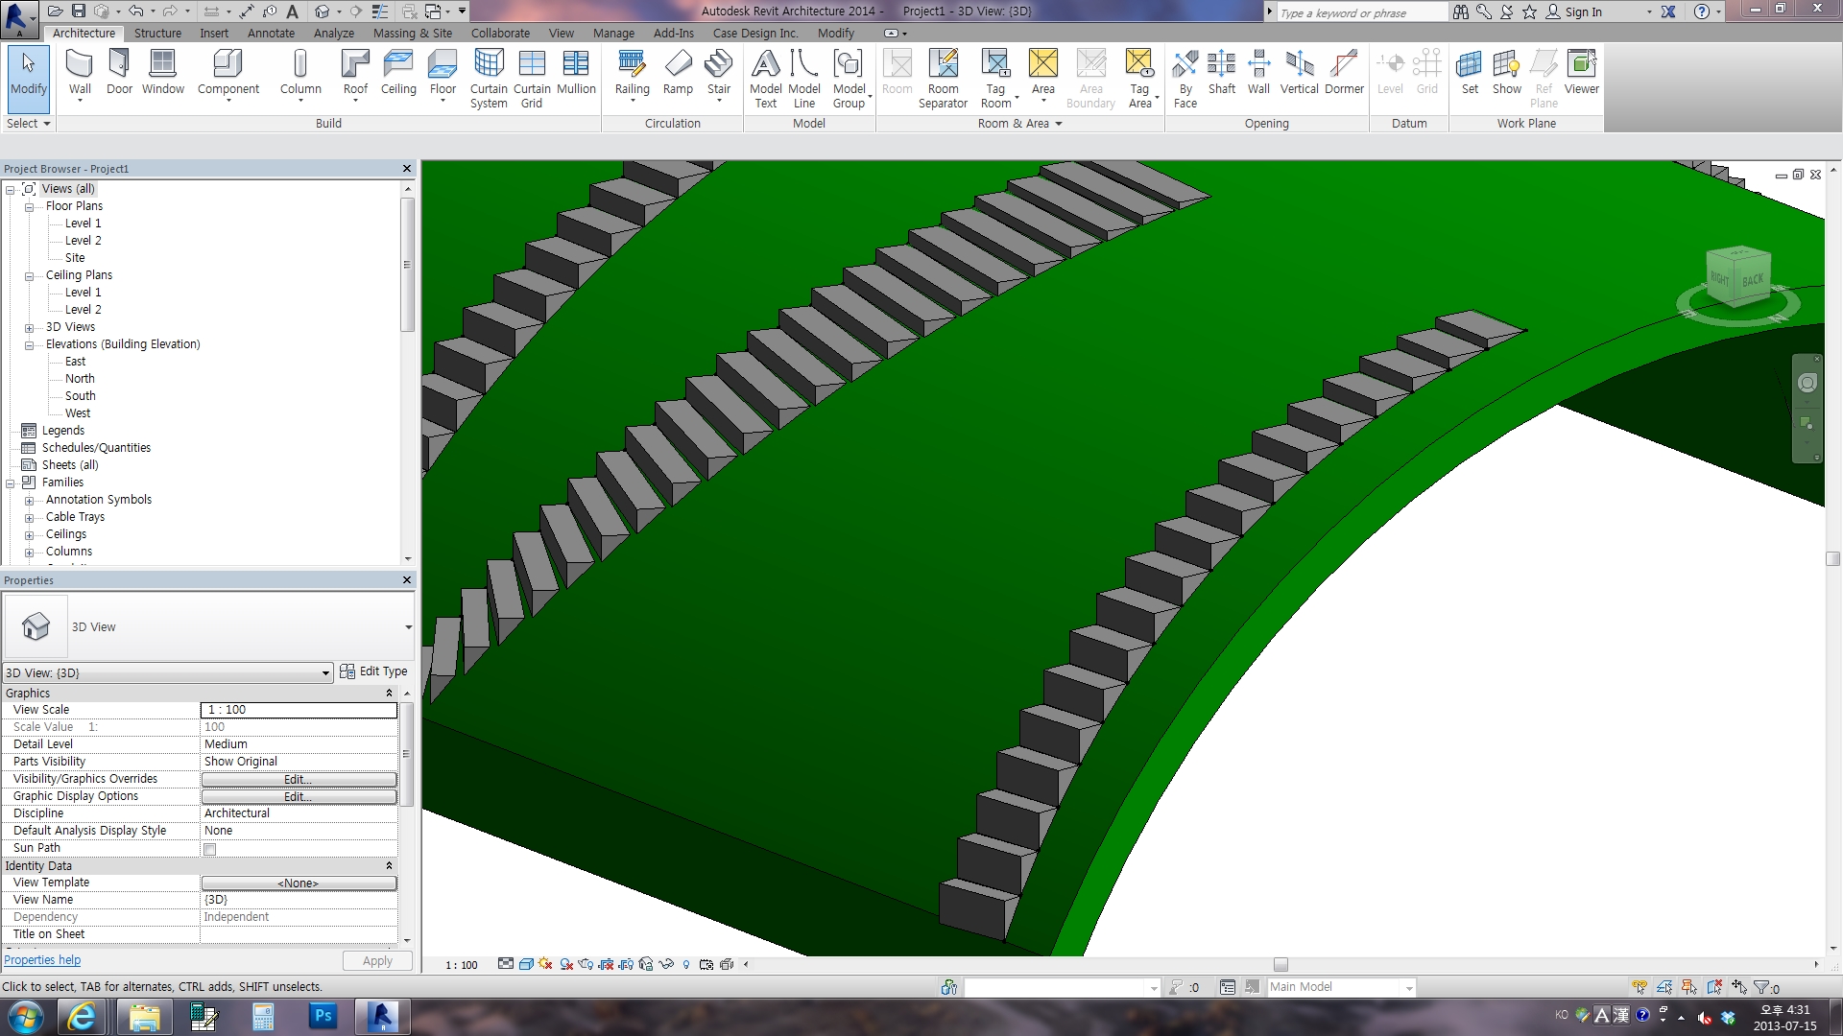
Task: Click Edit for Visibility/Graphics Overrides
Action: click(299, 779)
